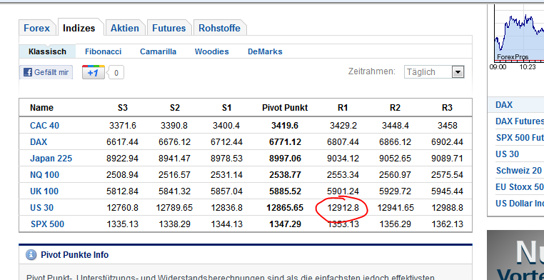544x280 pixels.
Task: Switch to Woodies pivot points
Action: 211,51
